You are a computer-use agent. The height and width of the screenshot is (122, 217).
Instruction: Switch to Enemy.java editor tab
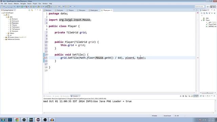coord(93,10)
